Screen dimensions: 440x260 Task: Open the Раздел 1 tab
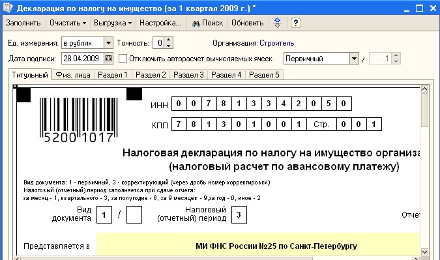click(x=113, y=75)
